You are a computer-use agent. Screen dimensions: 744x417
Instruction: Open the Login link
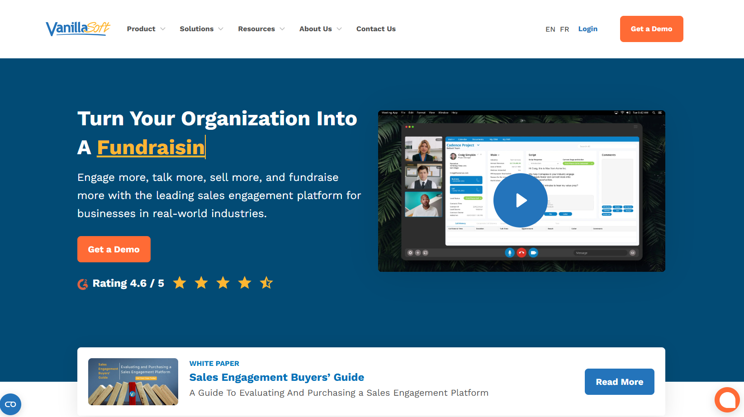[x=588, y=29]
